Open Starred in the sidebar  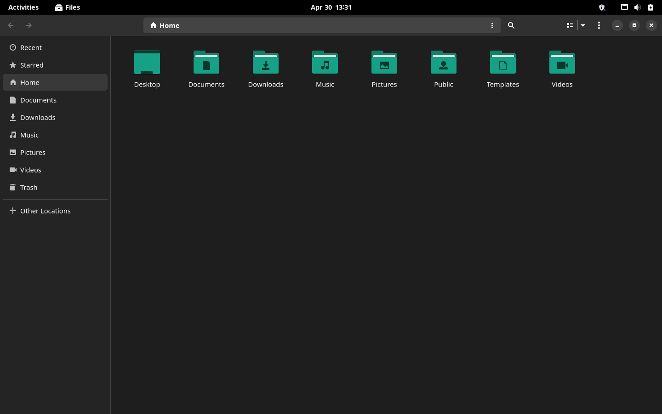pos(32,65)
